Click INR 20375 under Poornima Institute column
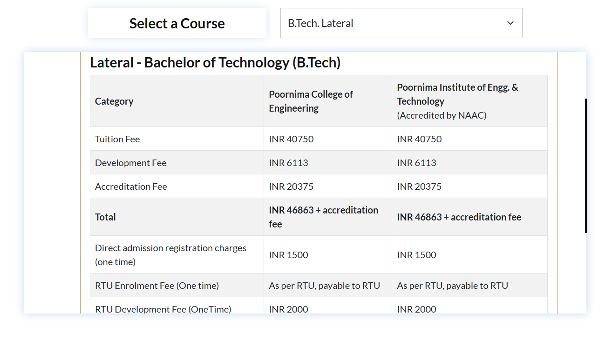Viewport: 605px width, 340px height. (x=419, y=187)
